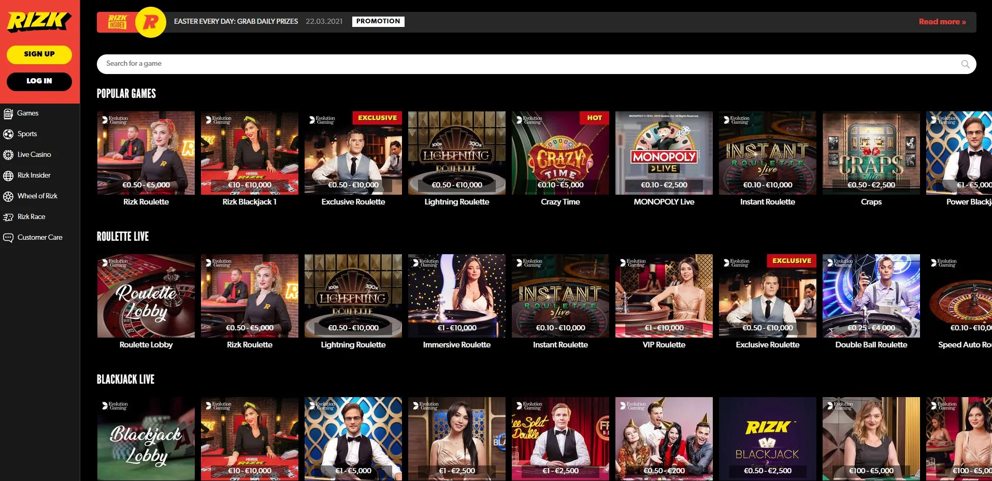
Task: Open the Read more promotion link
Action: click(942, 22)
